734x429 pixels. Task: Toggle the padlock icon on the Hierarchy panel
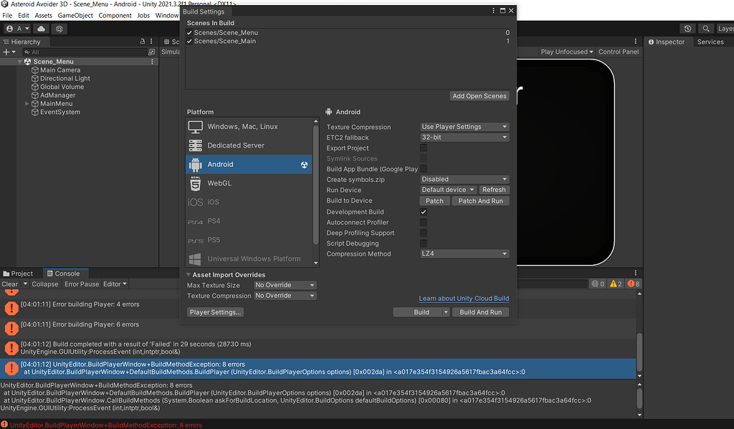[x=142, y=42]
